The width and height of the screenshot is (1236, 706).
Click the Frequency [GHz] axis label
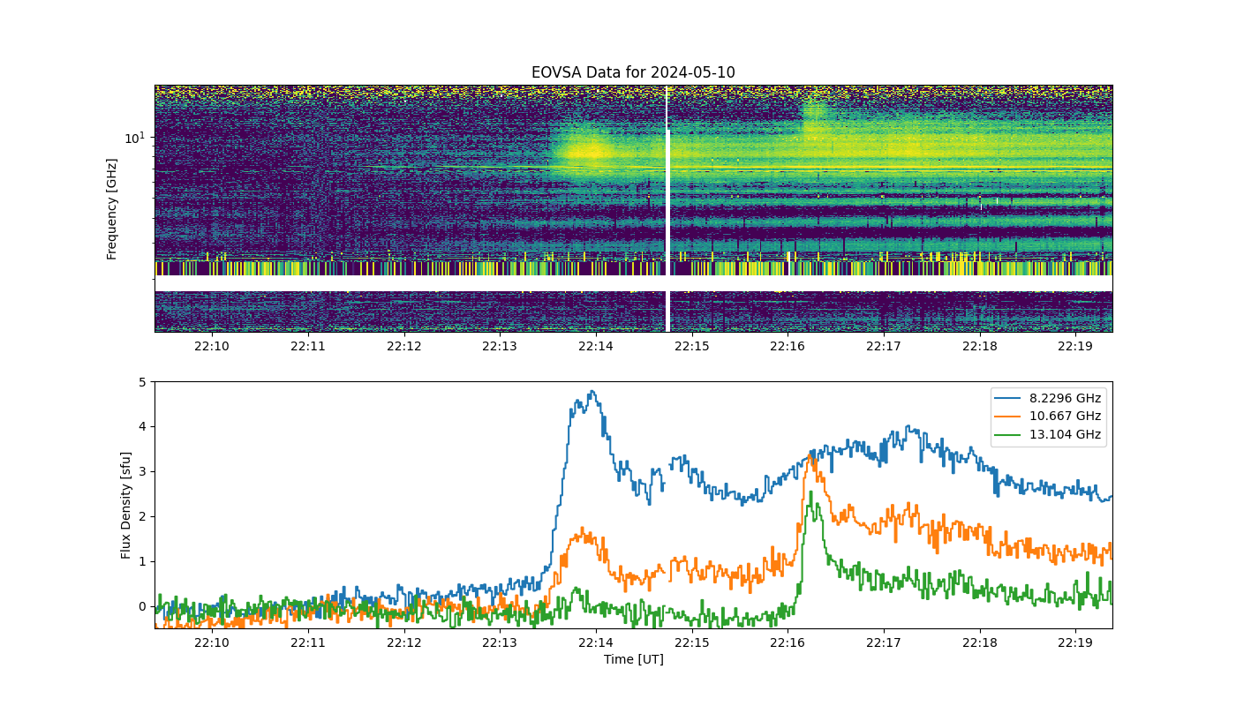[112, 208]
